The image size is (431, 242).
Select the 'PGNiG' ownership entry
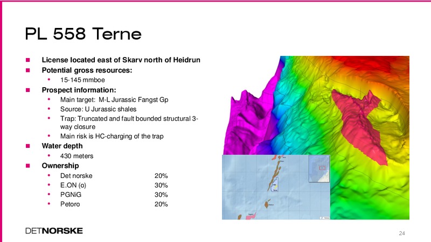(71, 195)
